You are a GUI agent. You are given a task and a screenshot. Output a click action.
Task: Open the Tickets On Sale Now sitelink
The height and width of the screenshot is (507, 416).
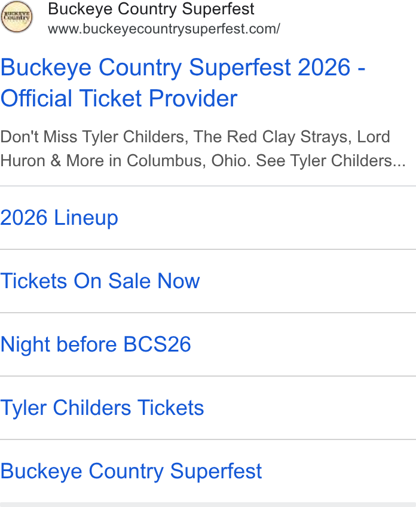click(x=100, y=280)
